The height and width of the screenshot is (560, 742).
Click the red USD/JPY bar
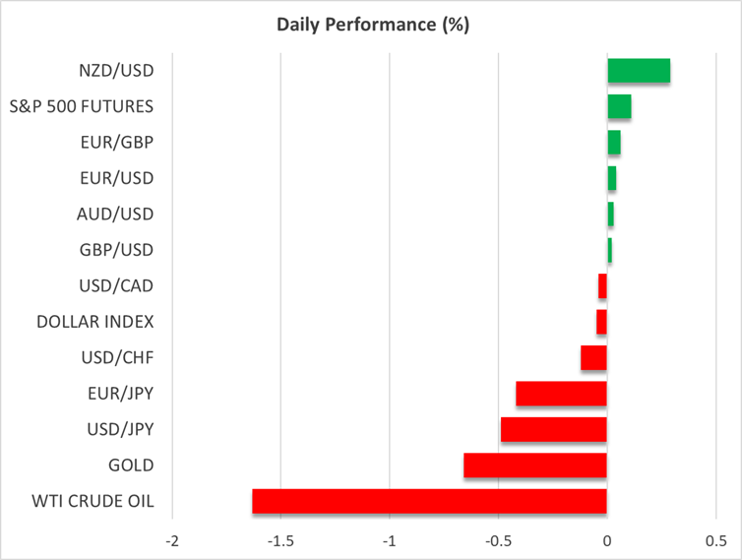pos(553,429)
